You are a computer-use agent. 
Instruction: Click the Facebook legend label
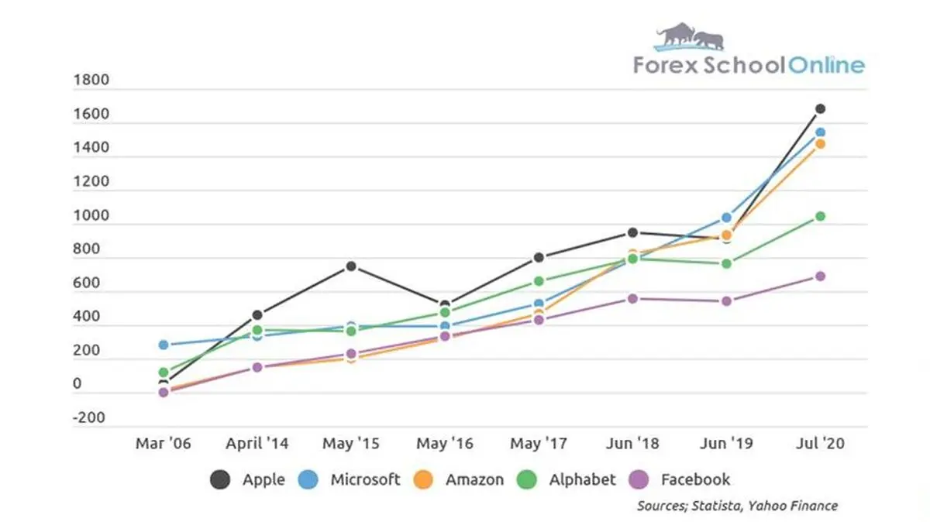695,480
